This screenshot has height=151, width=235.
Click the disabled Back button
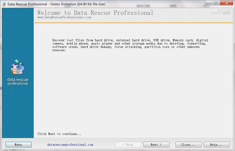128,145
